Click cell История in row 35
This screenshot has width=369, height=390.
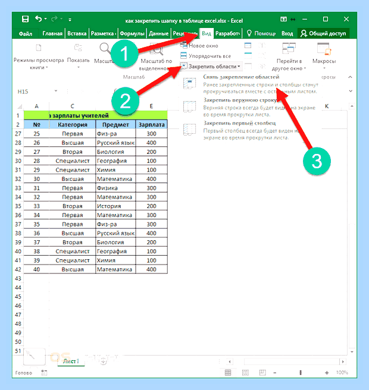115,206
